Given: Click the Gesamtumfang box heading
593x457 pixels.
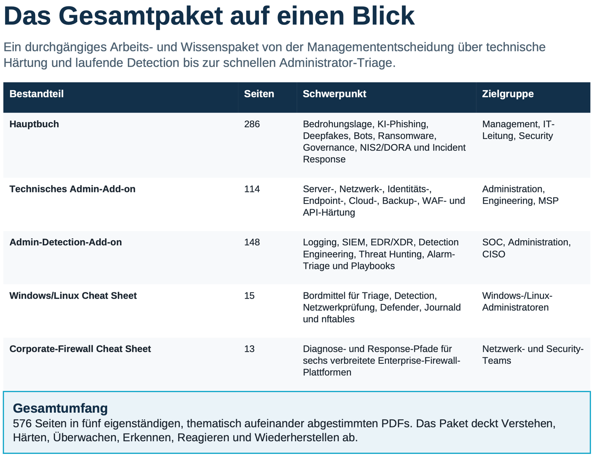Looking at the screenshot, I should click(x=60, y=408).
